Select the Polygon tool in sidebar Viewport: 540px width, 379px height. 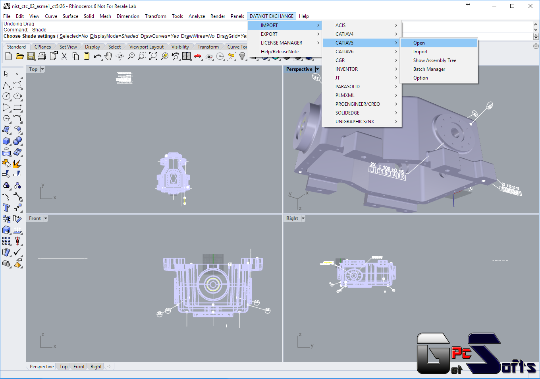[x=6, y=119]
